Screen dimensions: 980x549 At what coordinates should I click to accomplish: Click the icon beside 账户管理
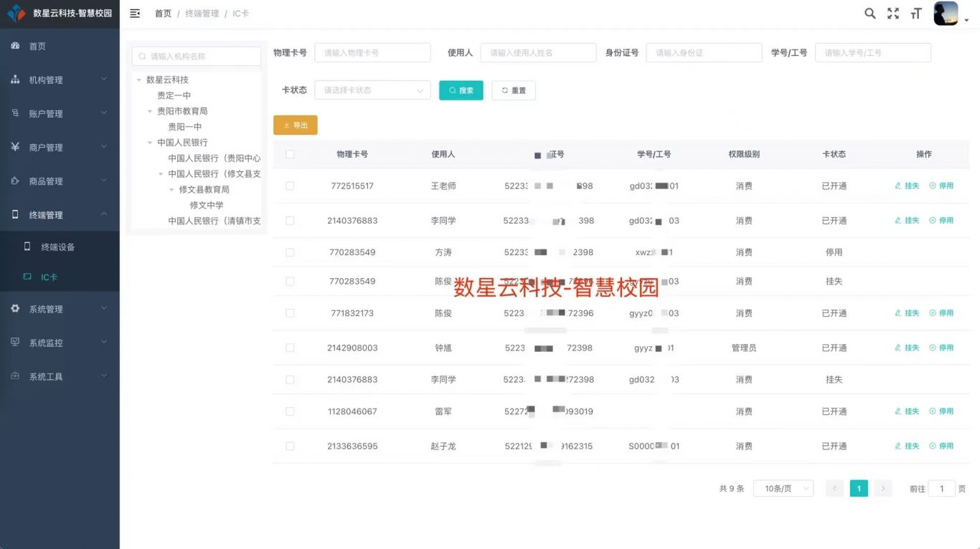coord(15,113)
